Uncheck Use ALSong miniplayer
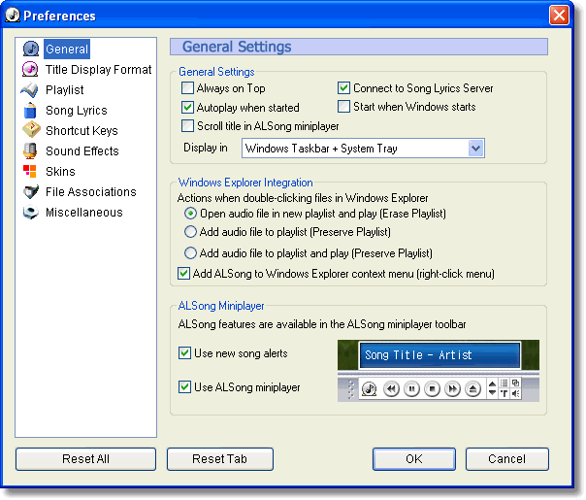The width and height of the screenshot is (586, 500). [x=184, y=387]
